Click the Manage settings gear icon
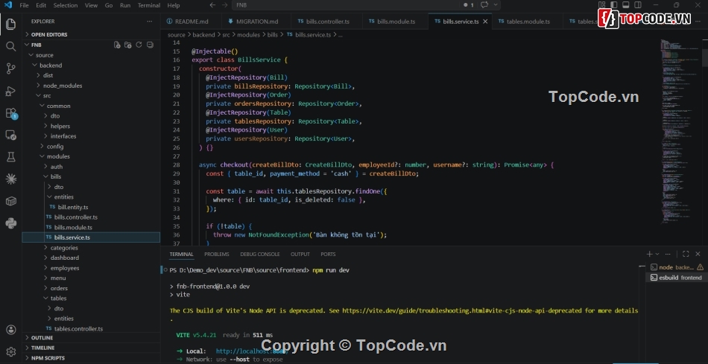The image size is (708, 364). (10, 351)
